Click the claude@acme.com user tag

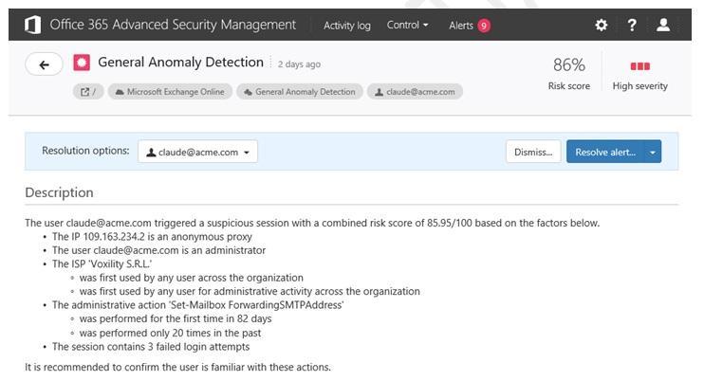pos(415,92)
